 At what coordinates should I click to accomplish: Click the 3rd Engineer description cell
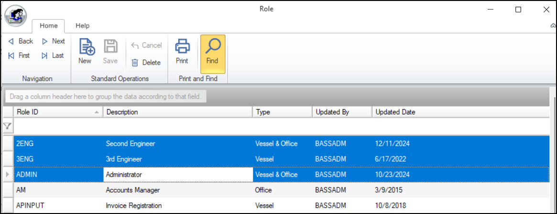point(177,159)
